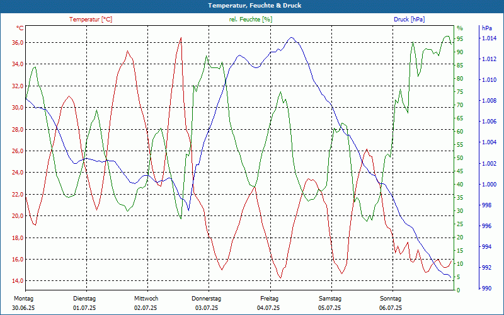Image resolution: width=504 pixels, height=315 pixels.
Task: Click the date '04.07.25'
Action: pyautogui.click(x=268, y=308)
